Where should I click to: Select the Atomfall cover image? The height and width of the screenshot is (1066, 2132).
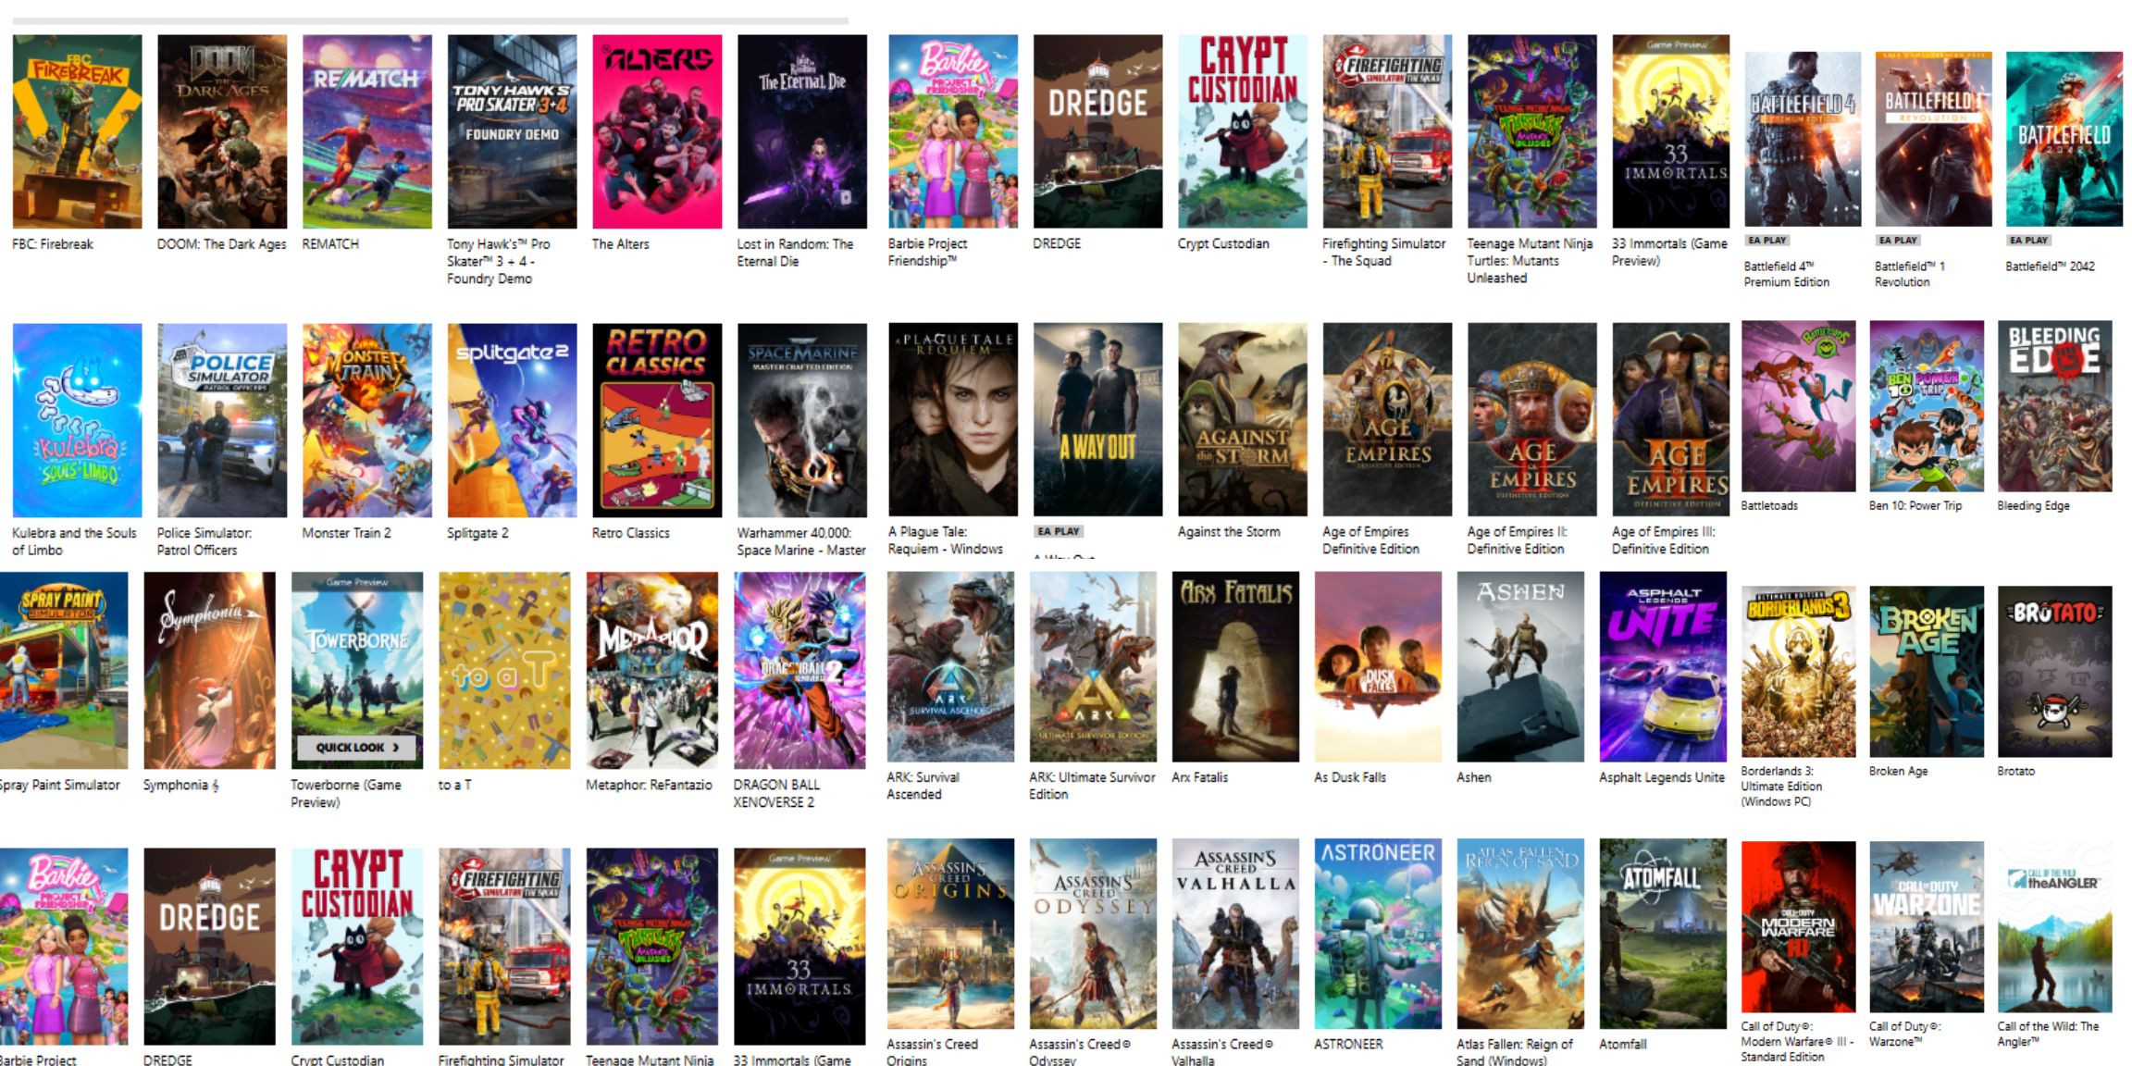1663,934
